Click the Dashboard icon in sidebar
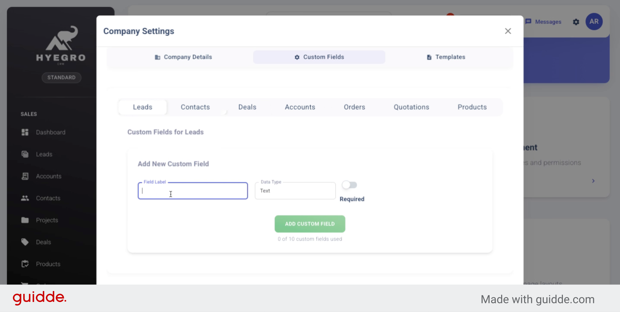 [25, 132]
